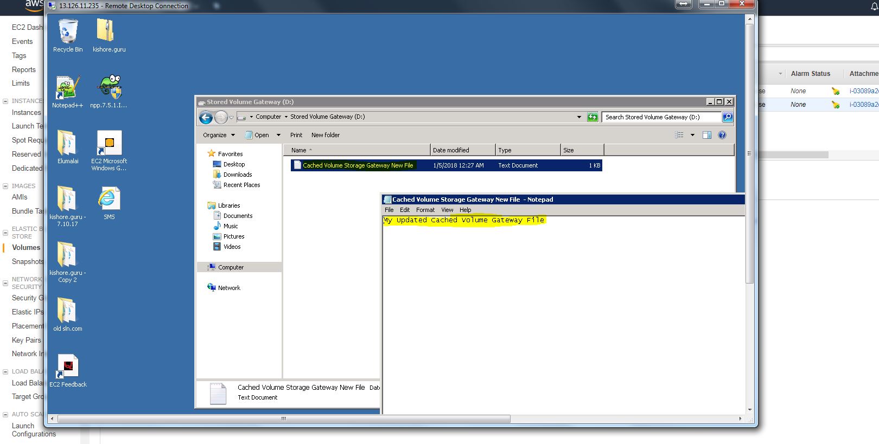
Task: Click the remote desktop horizontal scrollbar
Action: pyautogui.click(x=283, y=419)
